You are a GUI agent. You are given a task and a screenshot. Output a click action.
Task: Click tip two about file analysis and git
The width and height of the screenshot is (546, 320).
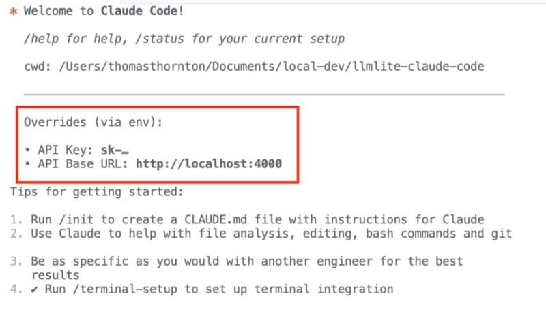[x=271, y=234]
